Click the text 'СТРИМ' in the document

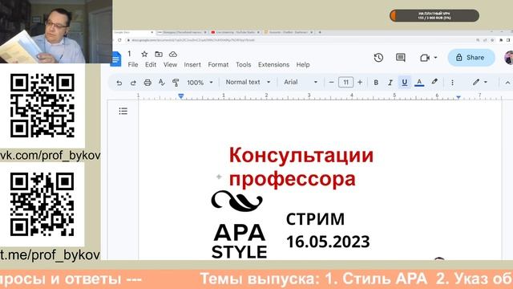315,219
